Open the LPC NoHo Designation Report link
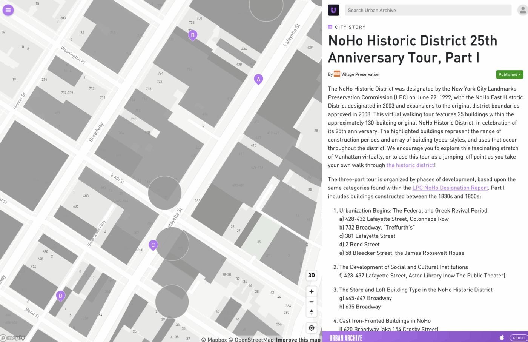The image size is (528, 342). coord(450,188)
